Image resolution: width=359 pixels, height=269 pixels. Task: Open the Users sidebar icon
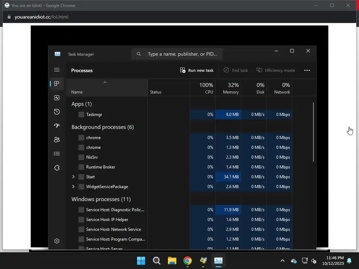click(57, 139)
